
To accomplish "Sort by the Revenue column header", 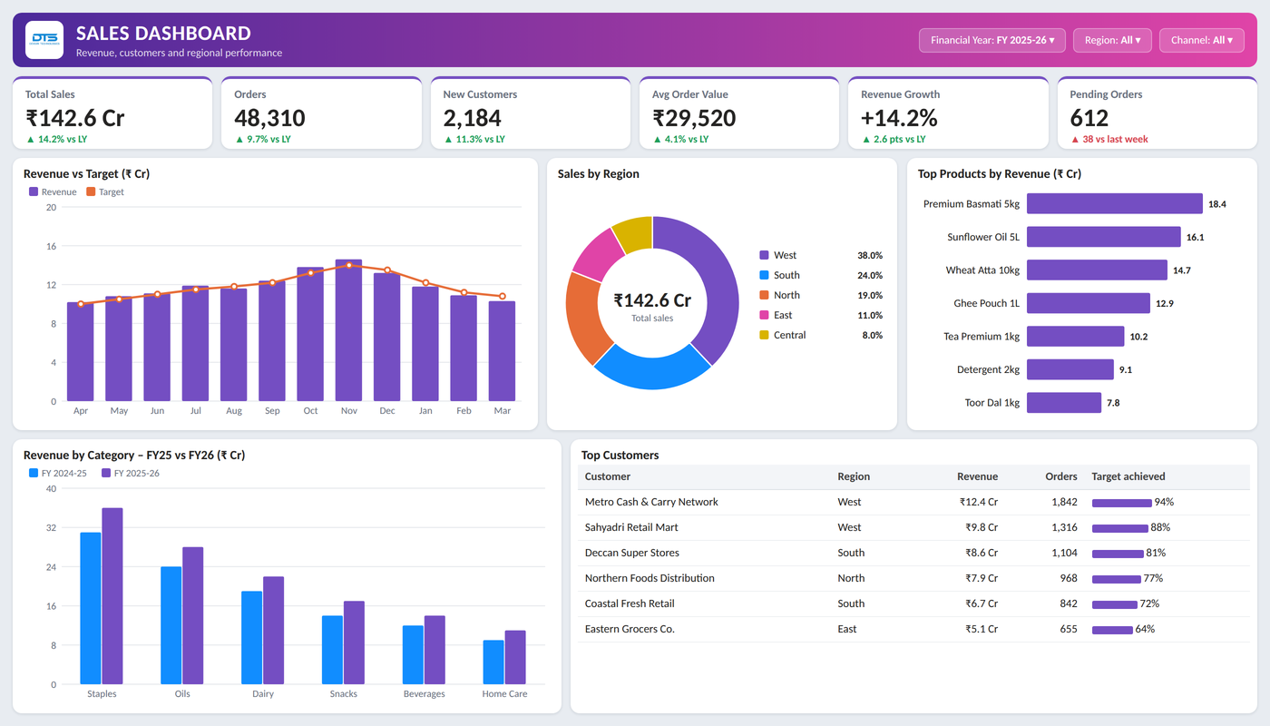I will click(977, 477).
